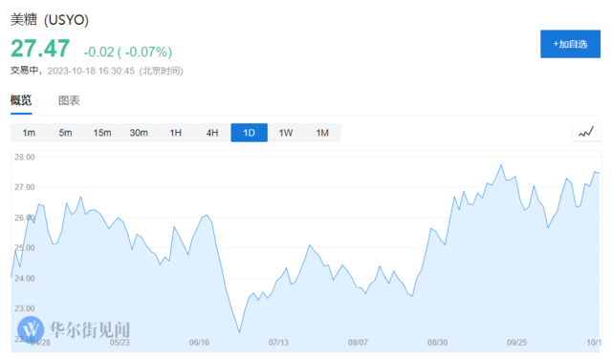612x360 pixels.
Task: Click the 08/30 date marker on axis
Action: pos(437,343)
